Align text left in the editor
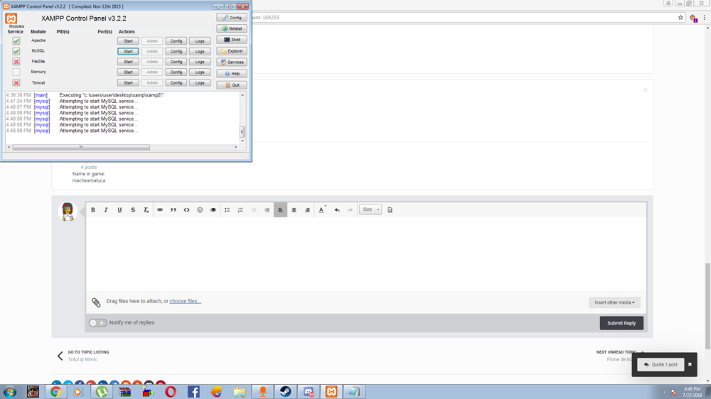The height and width of the screenshot is (399, 711). [x=280, y=209]
